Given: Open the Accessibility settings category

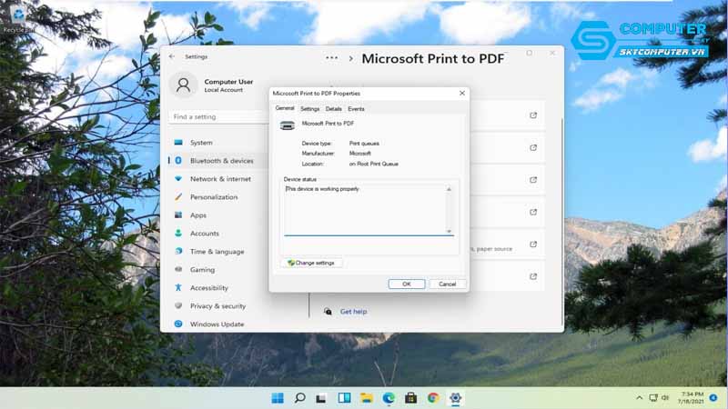Looking at the screenshot, I should pos(208,288).
